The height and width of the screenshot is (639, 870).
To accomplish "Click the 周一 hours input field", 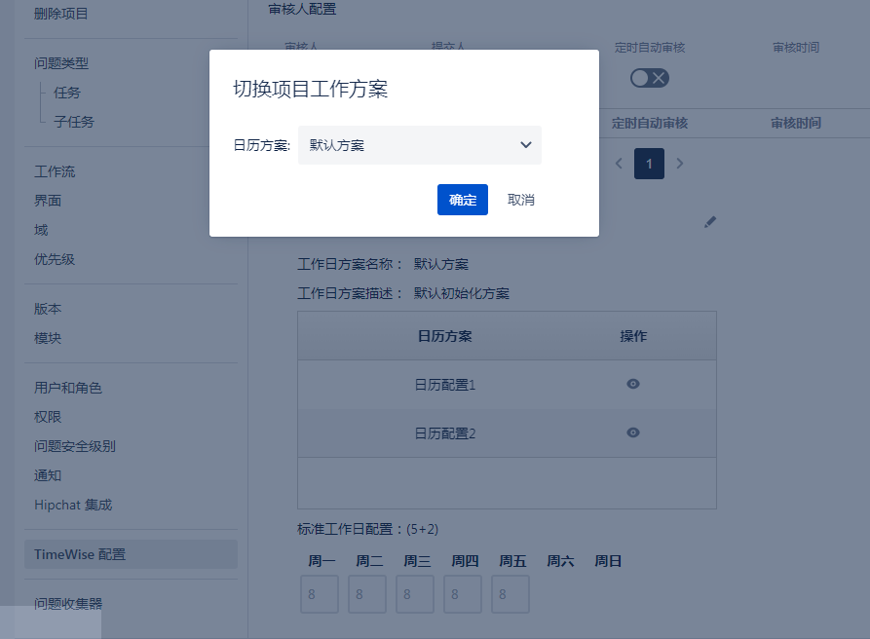I will tap(320, 594).
